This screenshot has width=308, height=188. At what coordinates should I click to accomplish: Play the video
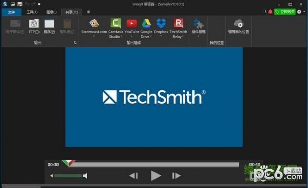(x=156, y=176)
